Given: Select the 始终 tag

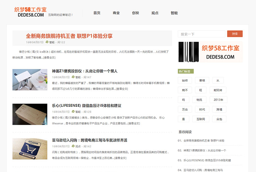Looking at the screenshot, I should tap(185, 80).
